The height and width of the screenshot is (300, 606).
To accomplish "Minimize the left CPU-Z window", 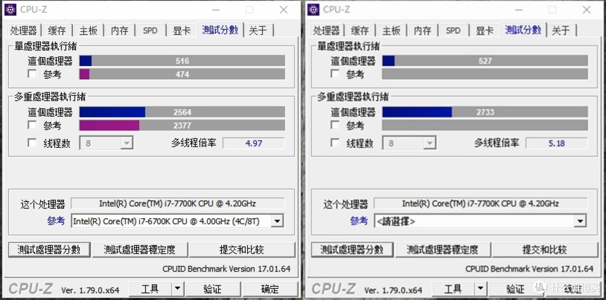I will coord(216,10).
